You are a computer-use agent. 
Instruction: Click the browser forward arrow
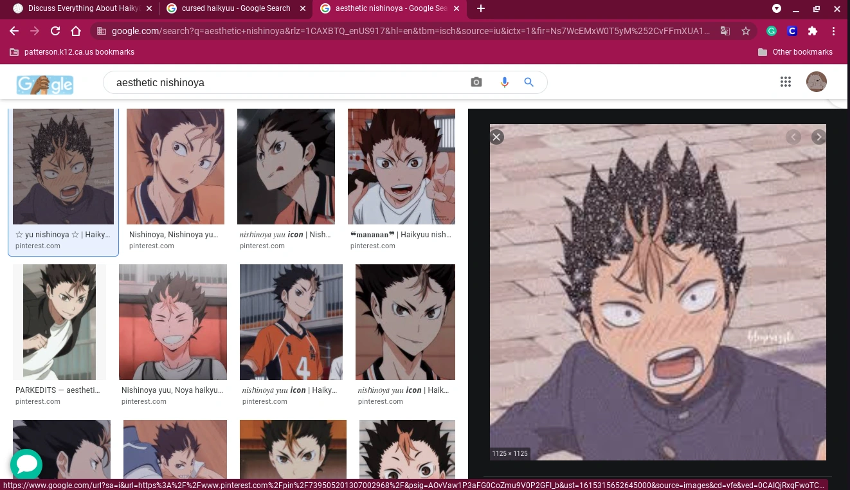click(x=35, y=31)
